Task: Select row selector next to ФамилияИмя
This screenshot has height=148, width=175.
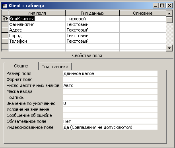Action: 5,24
